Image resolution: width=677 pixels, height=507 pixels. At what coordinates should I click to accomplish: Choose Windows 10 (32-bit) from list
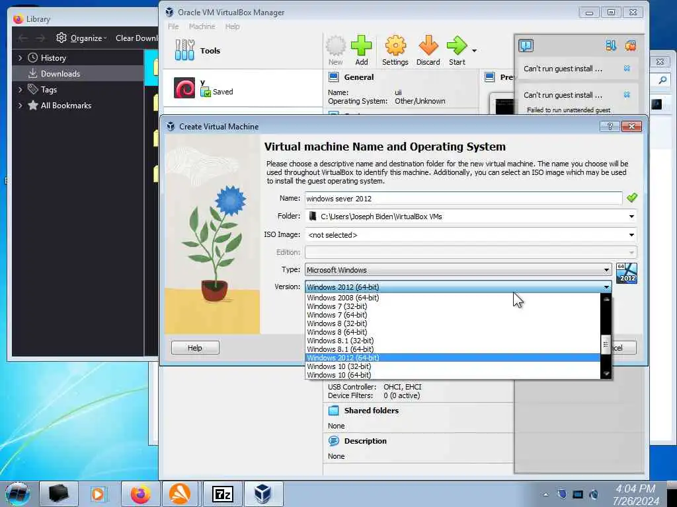tap(452, 366)
